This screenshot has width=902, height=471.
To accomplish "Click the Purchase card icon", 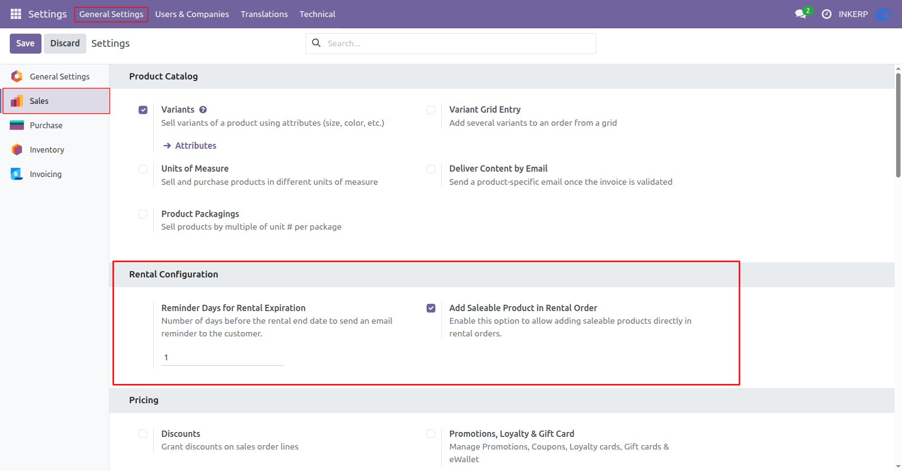I will click(17, 125).
